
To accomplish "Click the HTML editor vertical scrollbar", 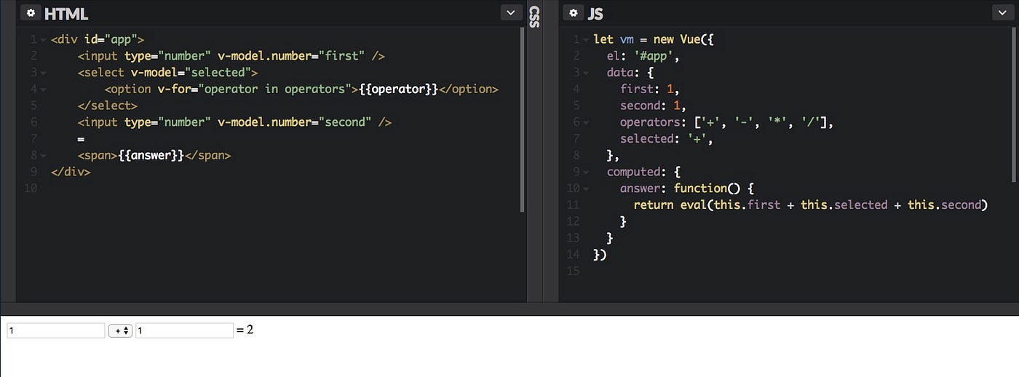I will 523,120.
